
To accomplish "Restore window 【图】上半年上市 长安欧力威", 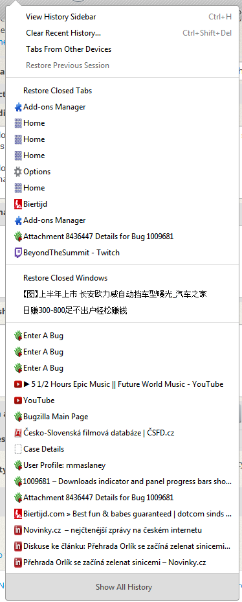I will point(122,294).
